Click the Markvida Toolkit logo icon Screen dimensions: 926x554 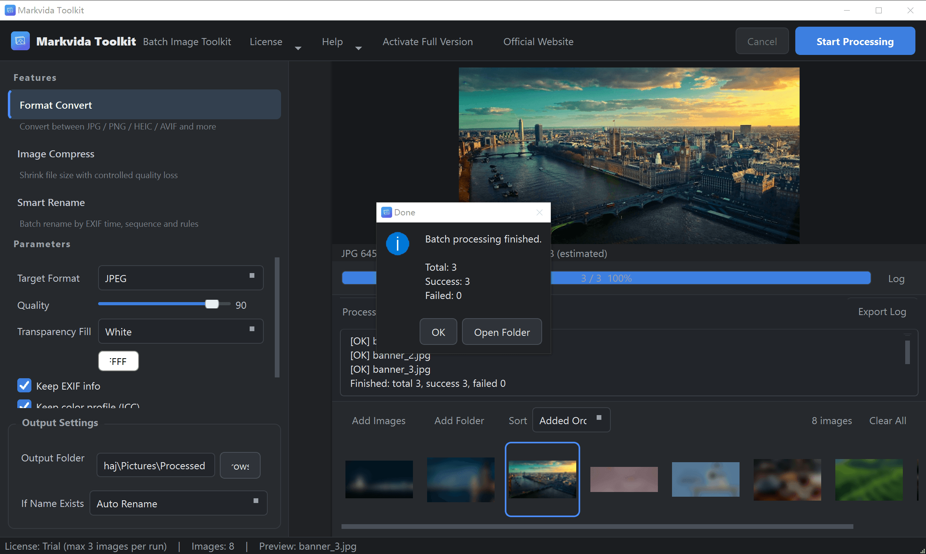click(20, 41)
